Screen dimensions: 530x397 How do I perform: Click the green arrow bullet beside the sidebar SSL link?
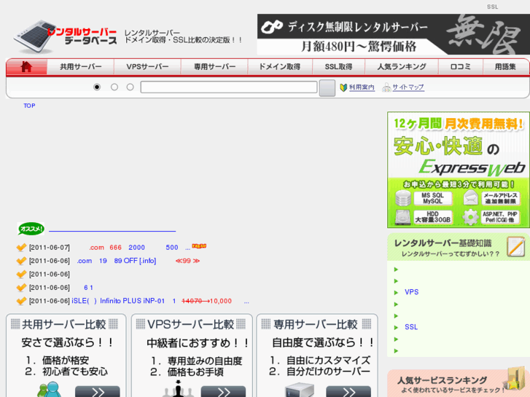coord(396,327)
